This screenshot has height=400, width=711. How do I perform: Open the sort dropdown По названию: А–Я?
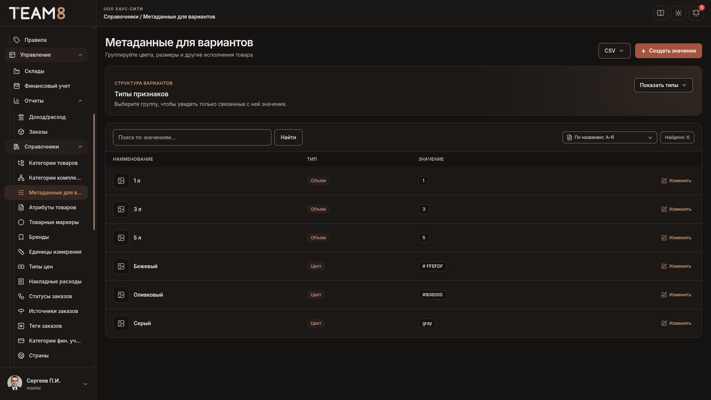click(x=610, y=137)
